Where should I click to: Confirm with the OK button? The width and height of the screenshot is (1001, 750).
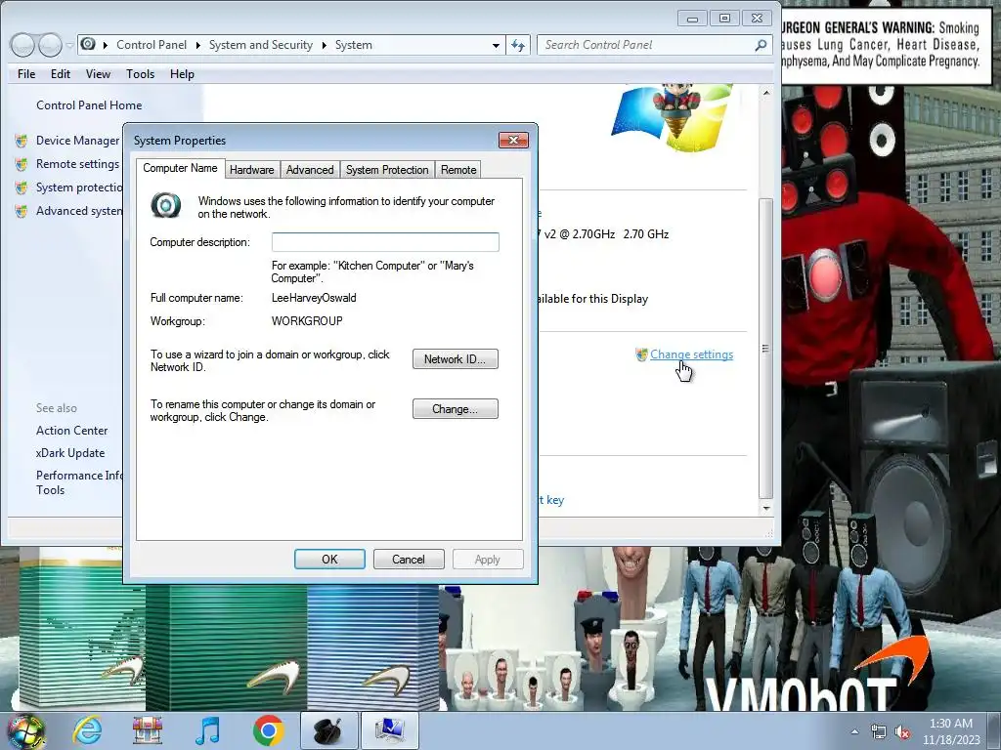329,560
